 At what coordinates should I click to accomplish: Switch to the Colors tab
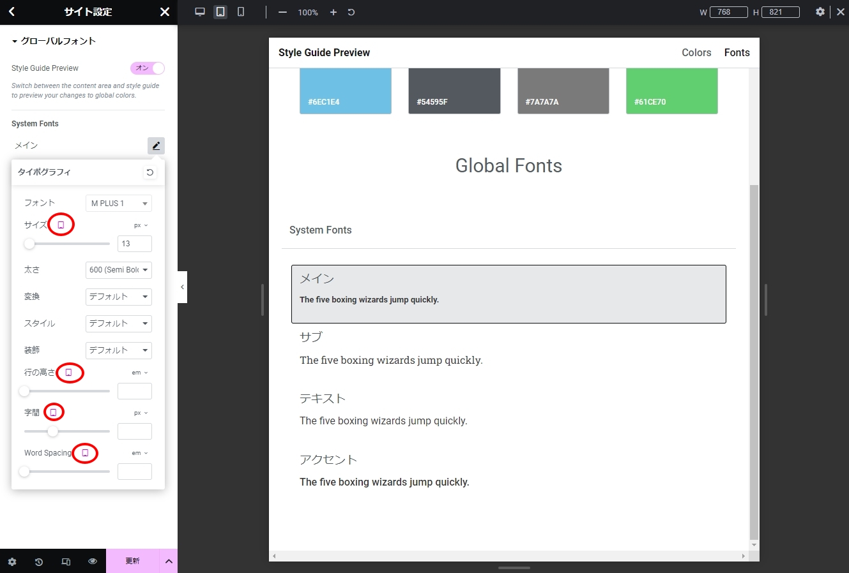(x=696, y=53)
